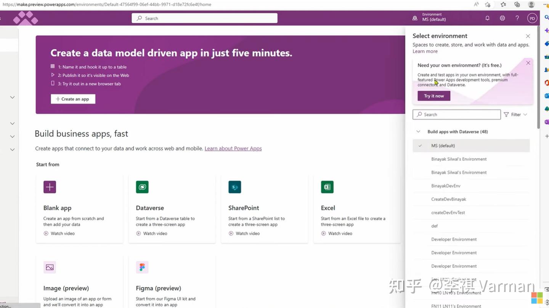
Task: Dismiss the 'Need your own environment?' banner
Action: coord(528,63)
